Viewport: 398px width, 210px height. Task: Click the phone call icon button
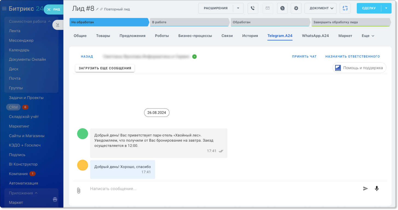[253, 8]
